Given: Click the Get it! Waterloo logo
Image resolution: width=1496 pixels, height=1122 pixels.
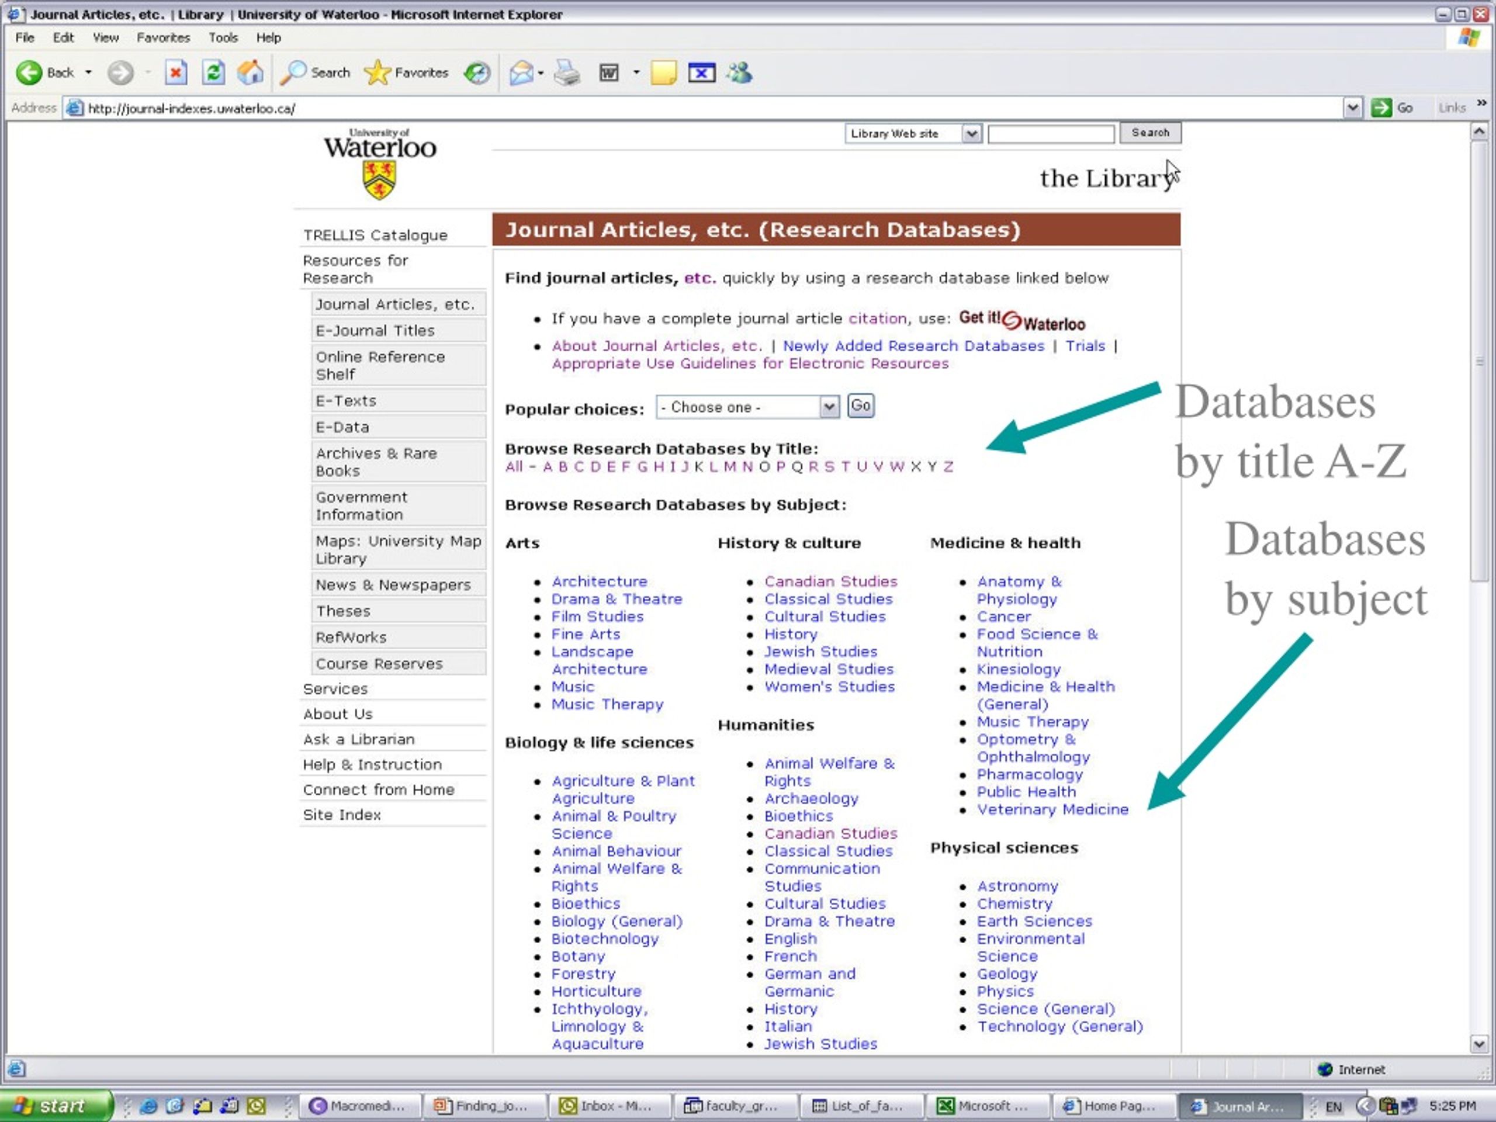Looking at the screenshot, I should [1021, 320].
